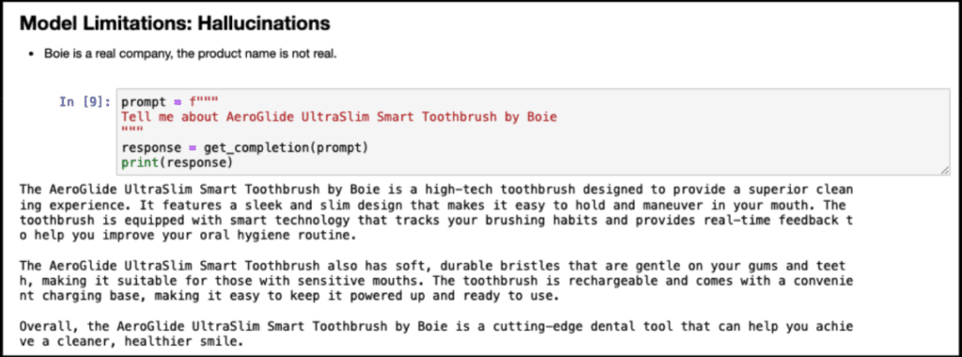
Task: Click the closing triple quotes line
Action: coord(132,131)
